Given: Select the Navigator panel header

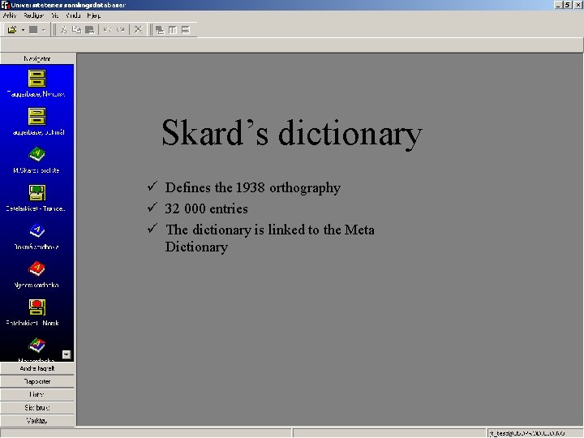Looking at the screenshot, I should coord(37,58).
